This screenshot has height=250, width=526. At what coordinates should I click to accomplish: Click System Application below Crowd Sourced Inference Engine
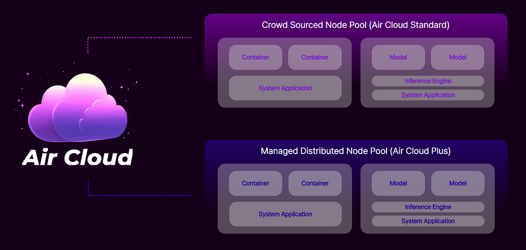click(428, 95)
